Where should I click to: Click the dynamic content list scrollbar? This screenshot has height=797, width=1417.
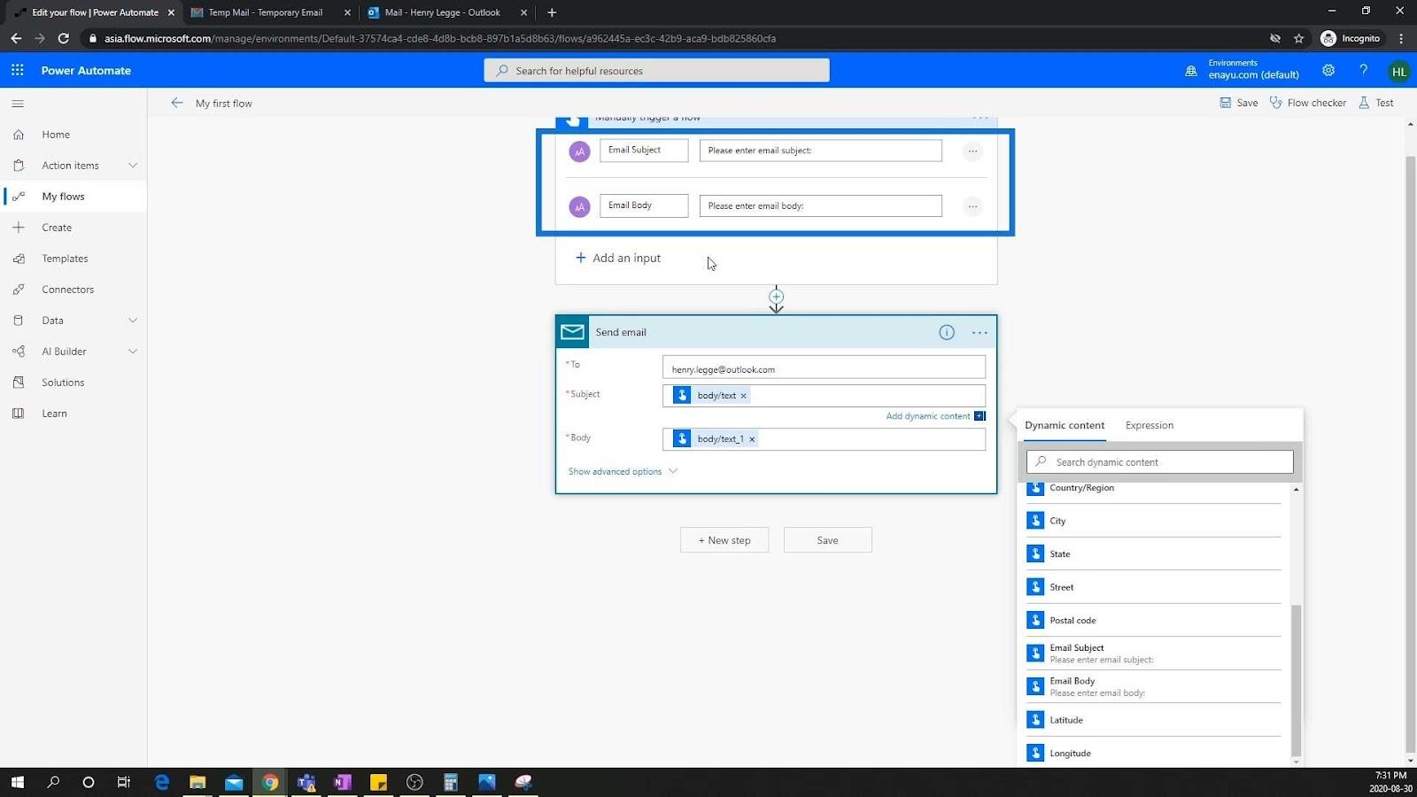point(1296,680)
